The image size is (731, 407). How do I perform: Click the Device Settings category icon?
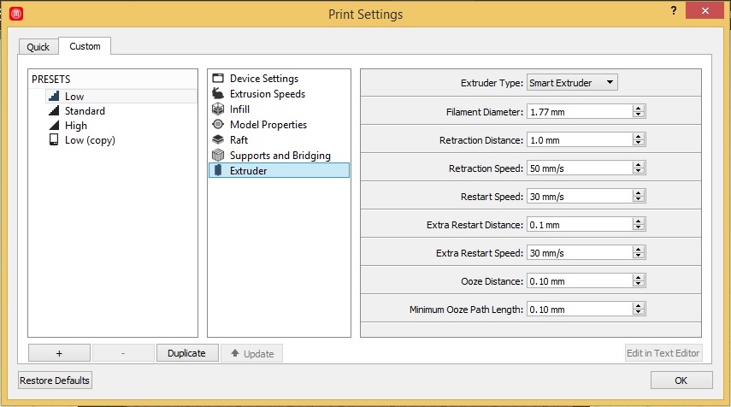click(217, 79)
